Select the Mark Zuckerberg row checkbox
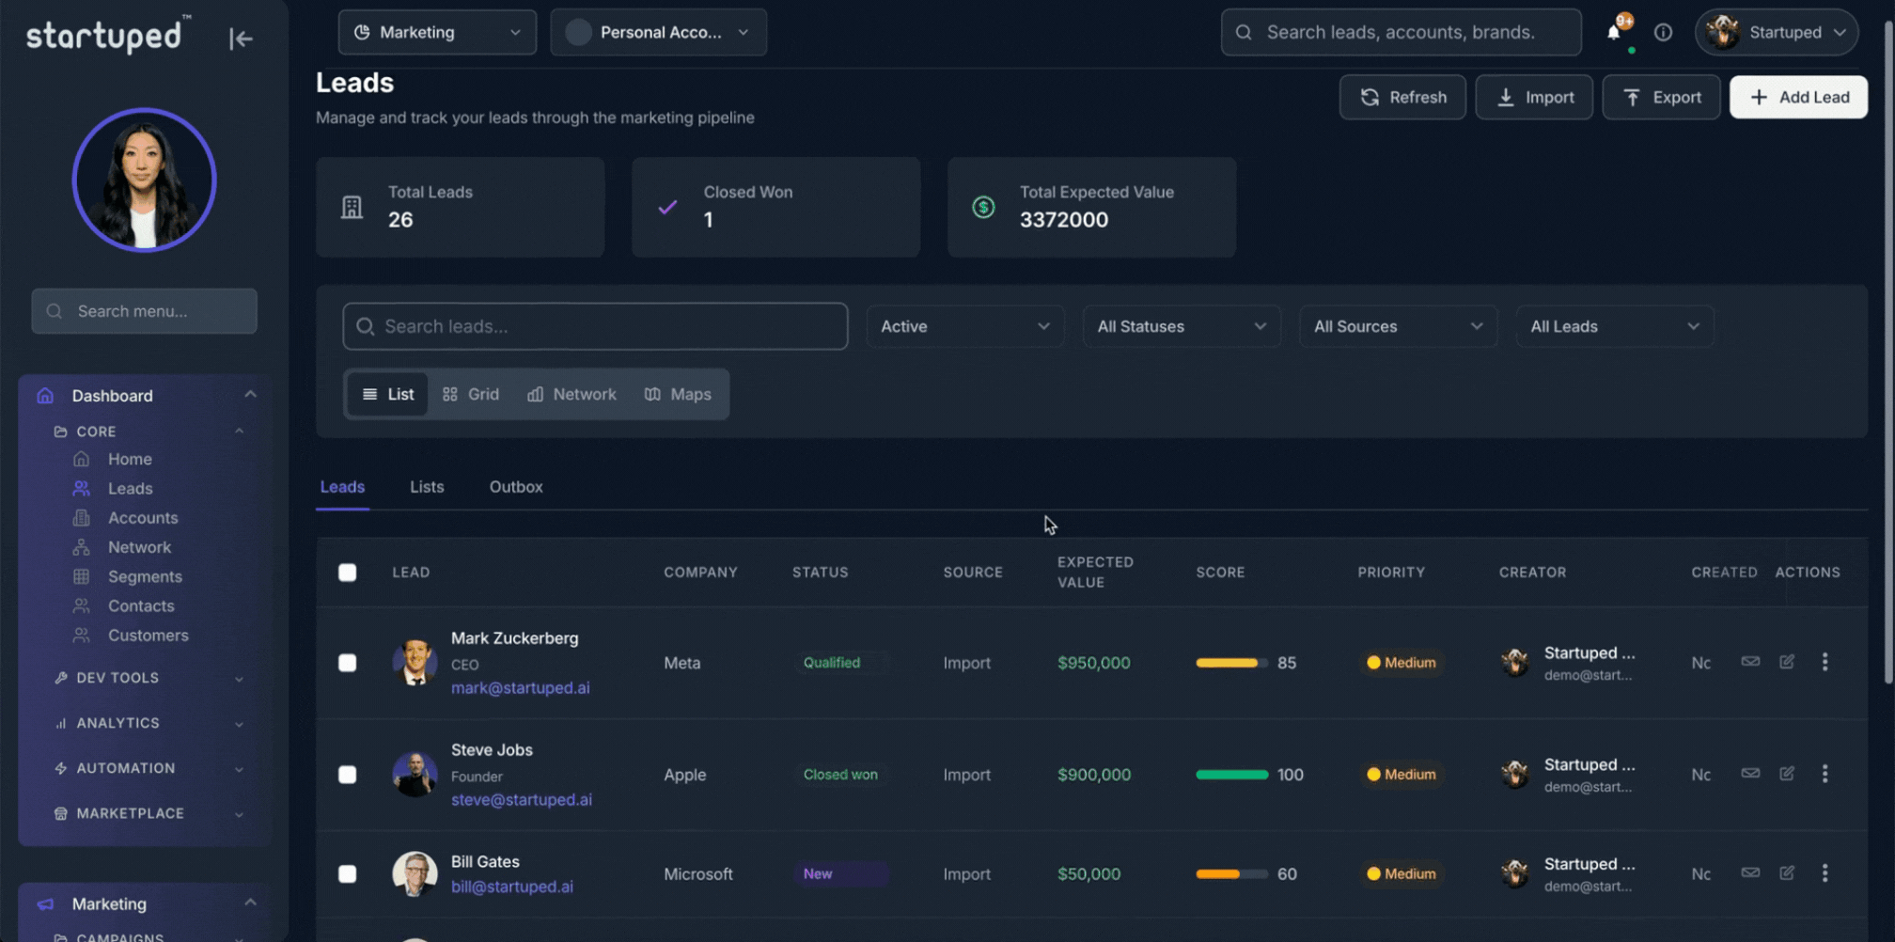This screenshot has width=1895, height=942. pos(348,663)
